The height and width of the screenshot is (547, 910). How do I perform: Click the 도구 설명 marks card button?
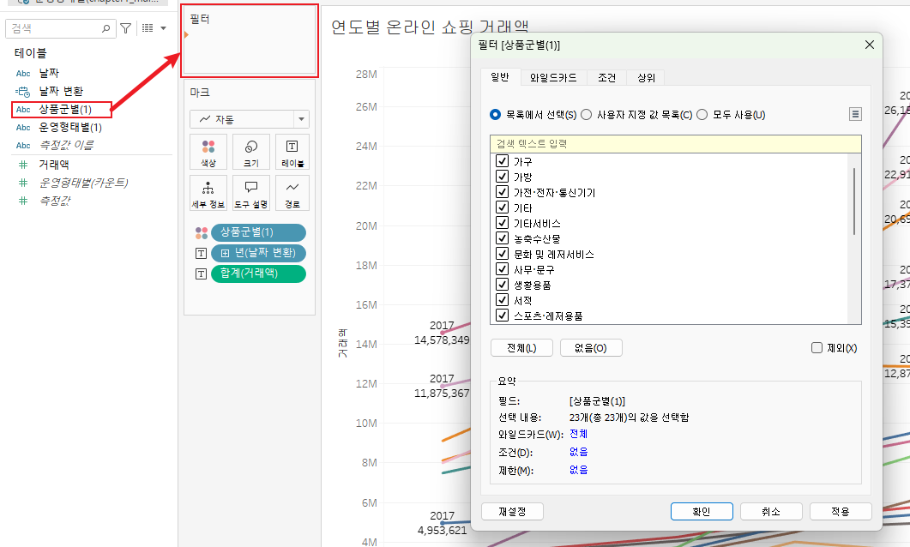click(x=251, y=193)
